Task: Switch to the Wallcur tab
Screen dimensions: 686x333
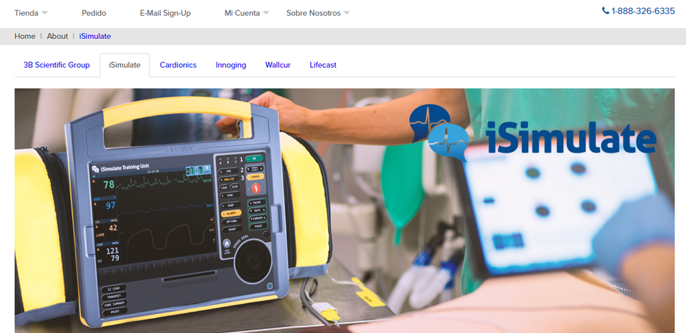Action: (278, 65)
